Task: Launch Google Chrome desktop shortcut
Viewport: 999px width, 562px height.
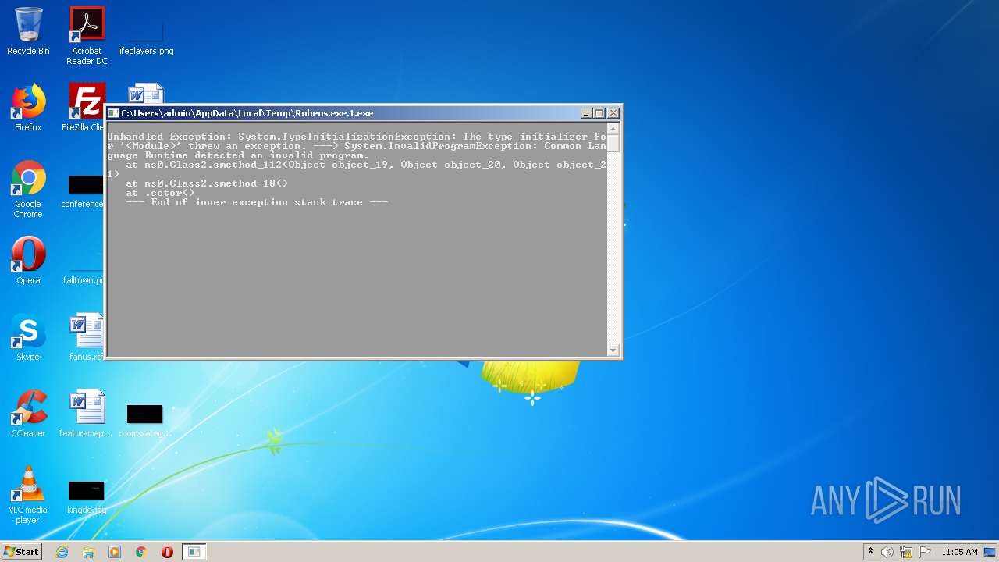Action: click(28, 190)
